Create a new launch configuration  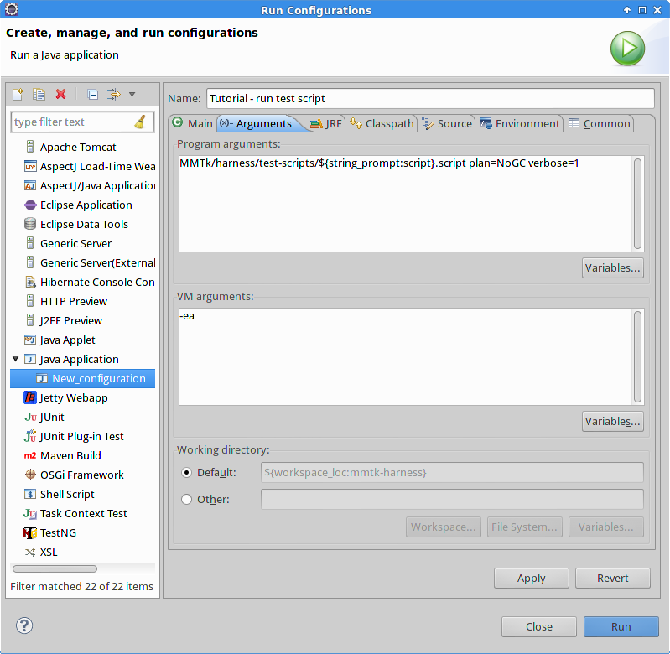coord(18,94)
